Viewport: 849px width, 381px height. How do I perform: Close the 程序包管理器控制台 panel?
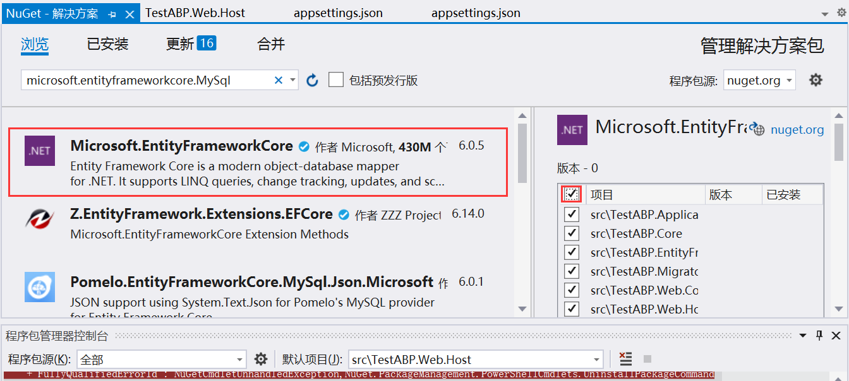(x=836, y=336)
